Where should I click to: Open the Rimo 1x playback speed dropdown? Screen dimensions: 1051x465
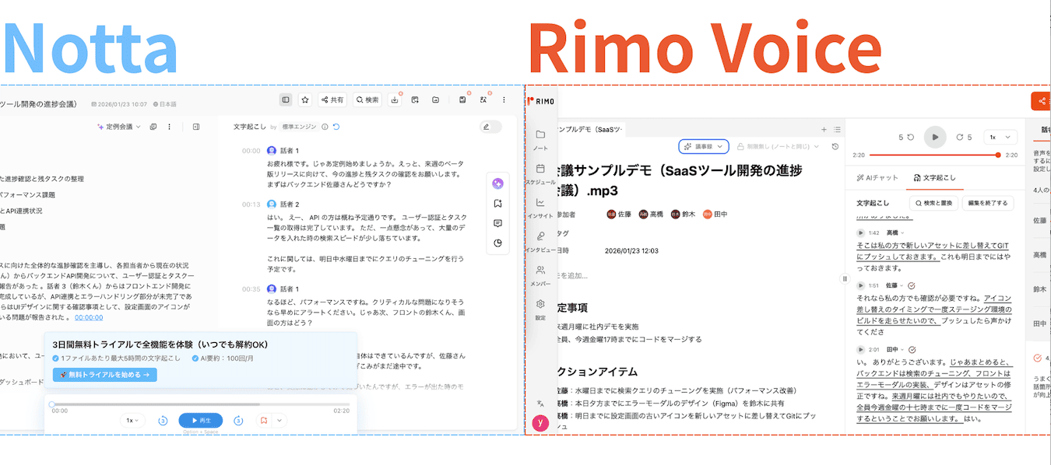tap(1000, 137)
